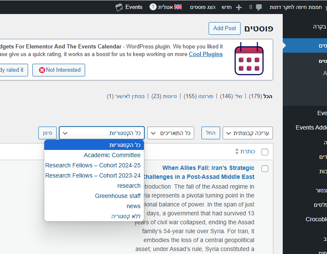Sort posts by כותרת column arrows

(x=237, y=151)
